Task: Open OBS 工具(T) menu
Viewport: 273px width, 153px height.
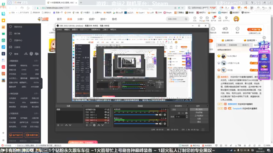Action: 105,30
